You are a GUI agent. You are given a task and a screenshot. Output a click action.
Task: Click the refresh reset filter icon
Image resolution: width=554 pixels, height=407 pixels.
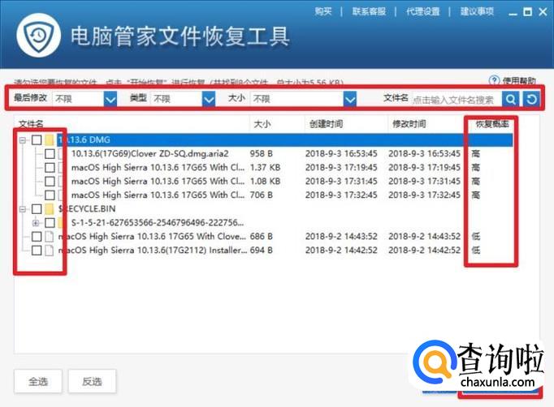coord(531,99)
